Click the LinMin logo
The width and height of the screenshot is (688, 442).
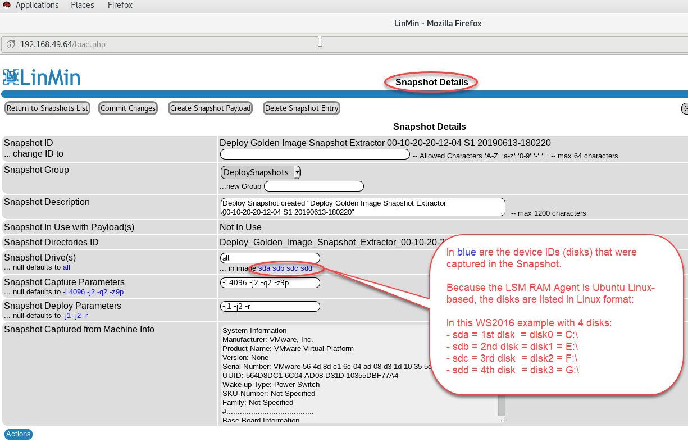(42, 78)
